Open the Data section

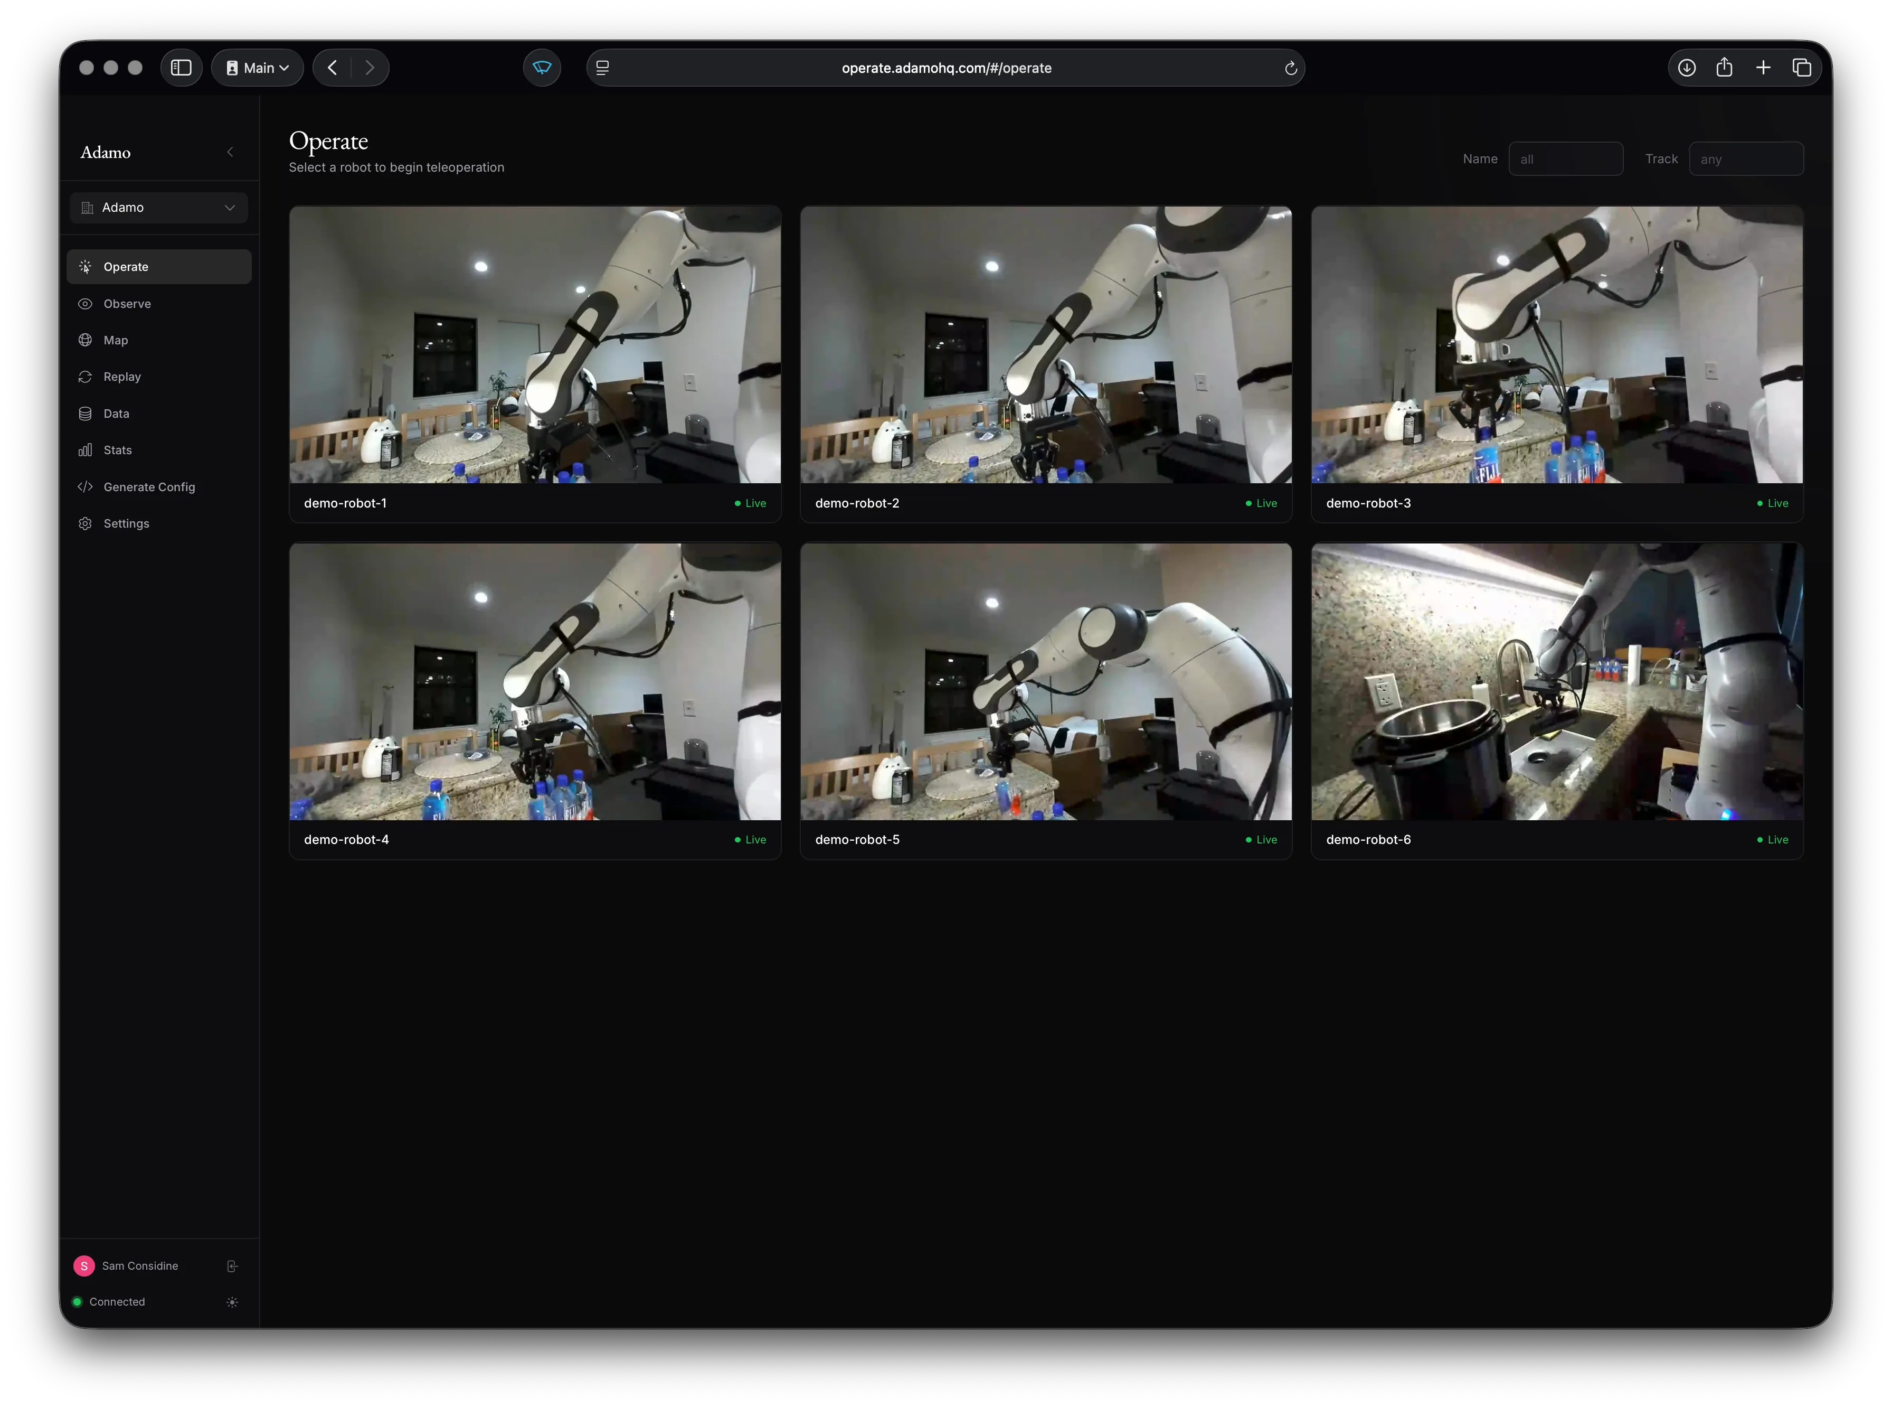tap(159, 413)
